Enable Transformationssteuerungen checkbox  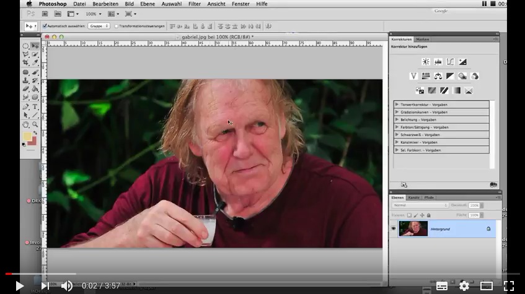(x=117, y=26)
